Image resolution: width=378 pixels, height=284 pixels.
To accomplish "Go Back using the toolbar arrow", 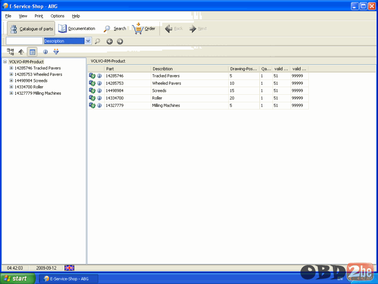I will 174,28.
